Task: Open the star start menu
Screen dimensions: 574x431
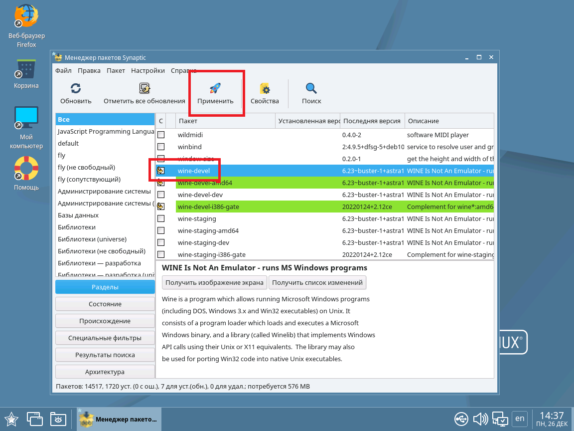Action: 11,419
